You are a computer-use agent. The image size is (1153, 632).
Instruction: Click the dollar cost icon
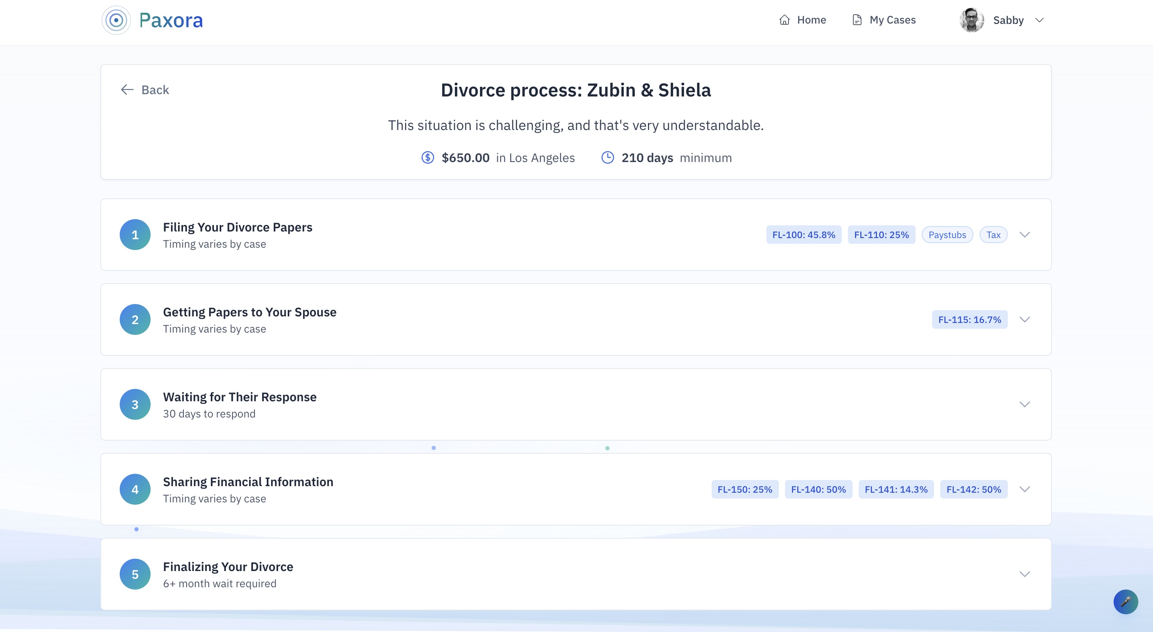click(x=427, y=157)
